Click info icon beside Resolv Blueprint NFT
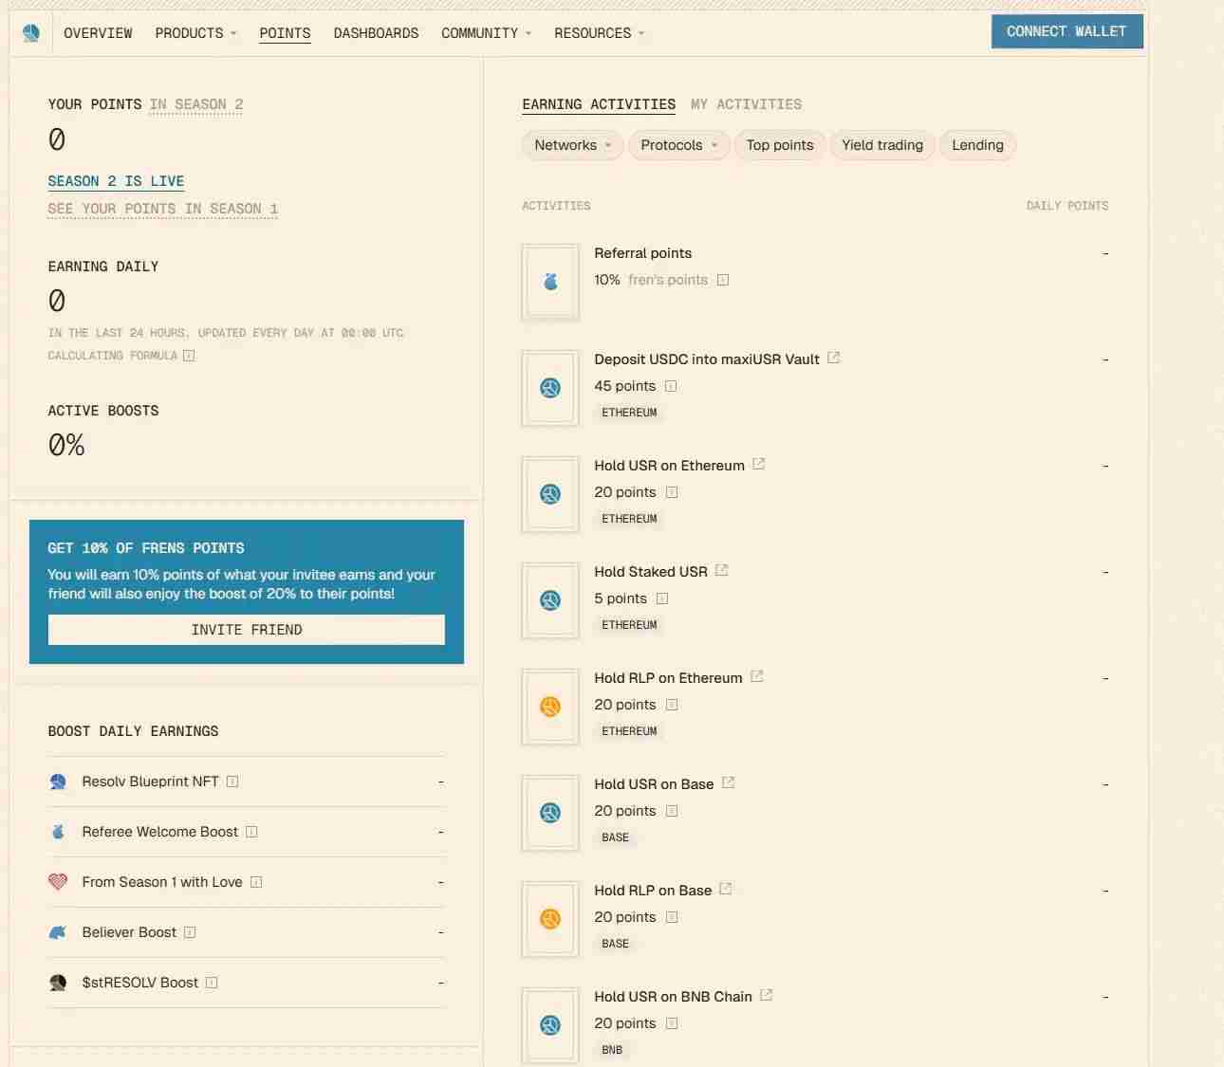The width and height of the screenshot is (1224, 1067). [x=232, y=782]
